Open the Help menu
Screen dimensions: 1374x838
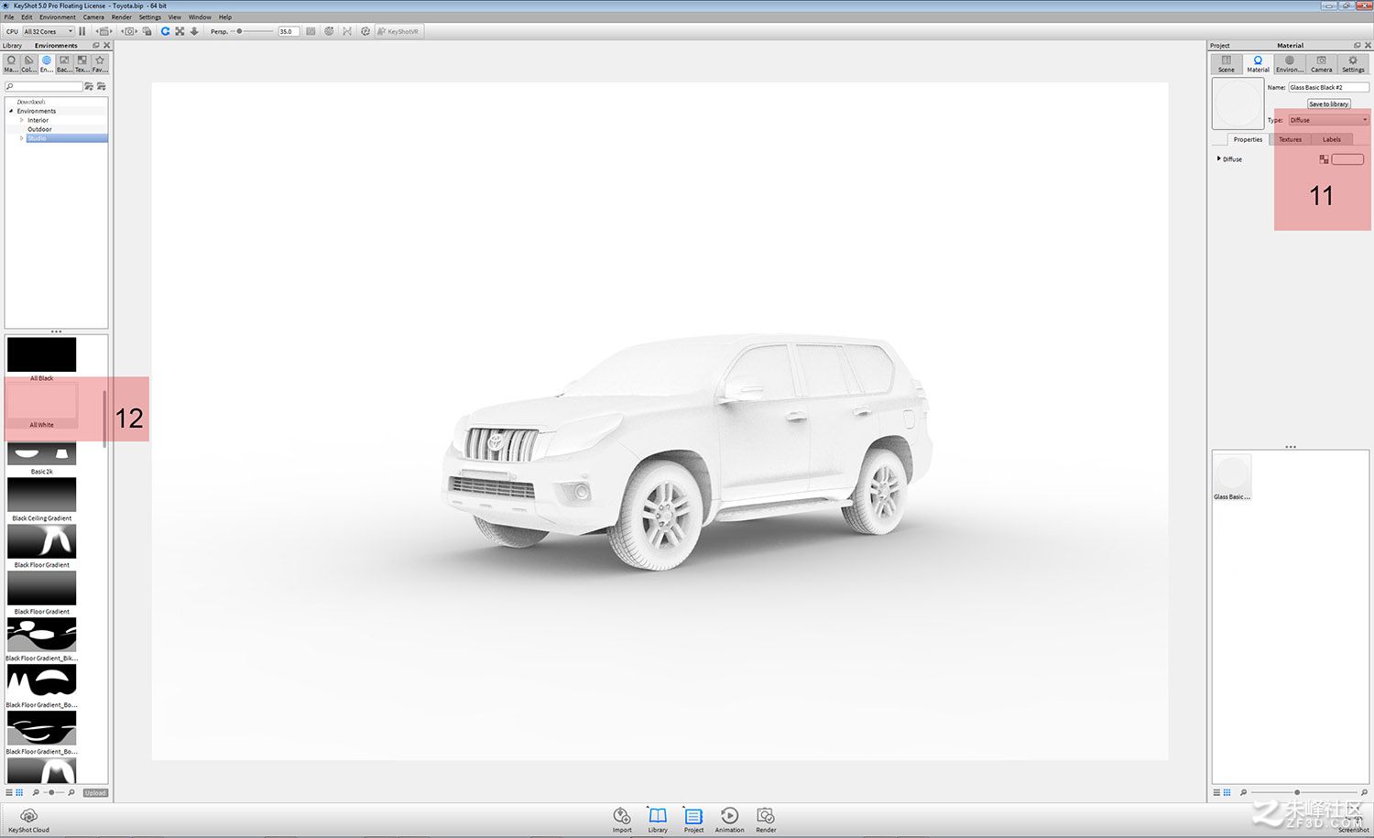pos(225,16)
